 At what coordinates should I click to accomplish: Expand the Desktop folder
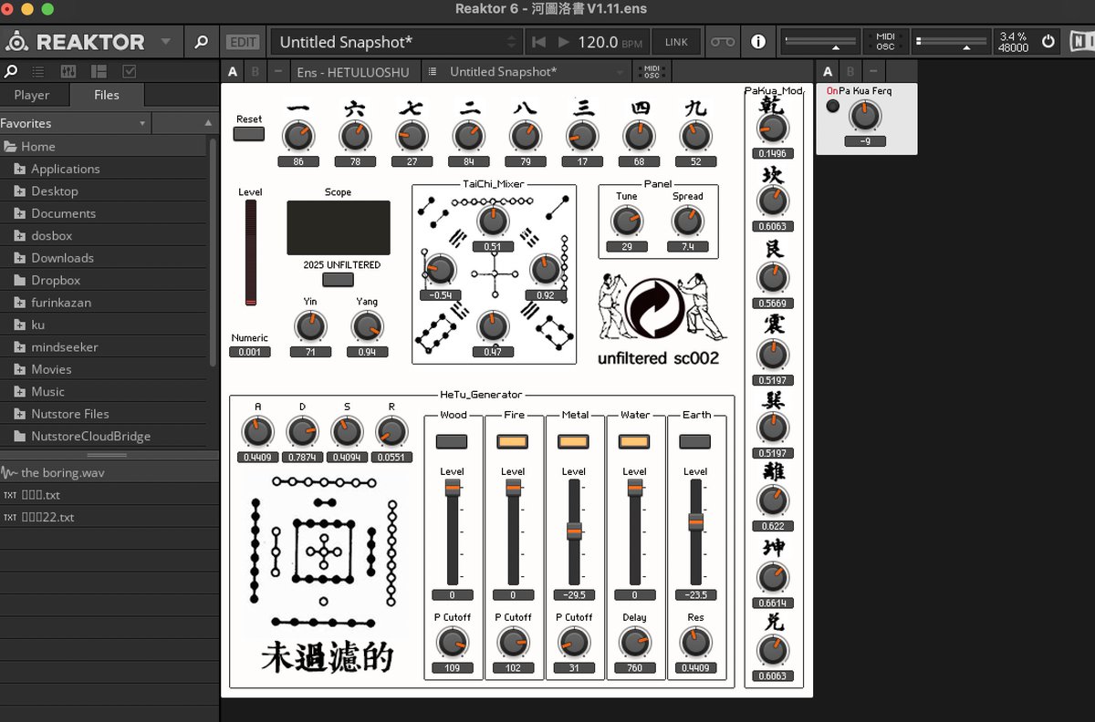[19, 191]
